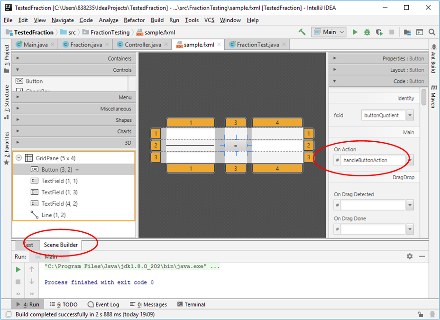Click the FractionTesting breadcrumb

[x=106, y=32]
